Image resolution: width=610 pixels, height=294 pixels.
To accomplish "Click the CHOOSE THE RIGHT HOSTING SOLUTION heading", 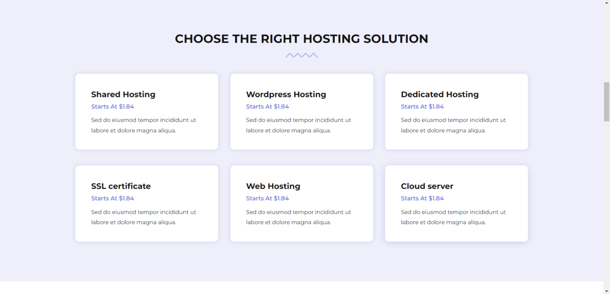I will pos(301,38).
